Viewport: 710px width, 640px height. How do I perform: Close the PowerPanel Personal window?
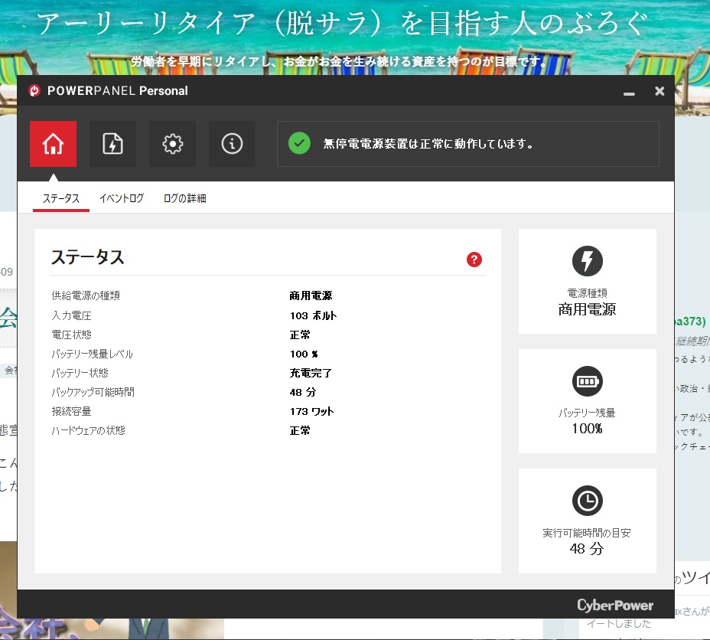coord(660,91)
